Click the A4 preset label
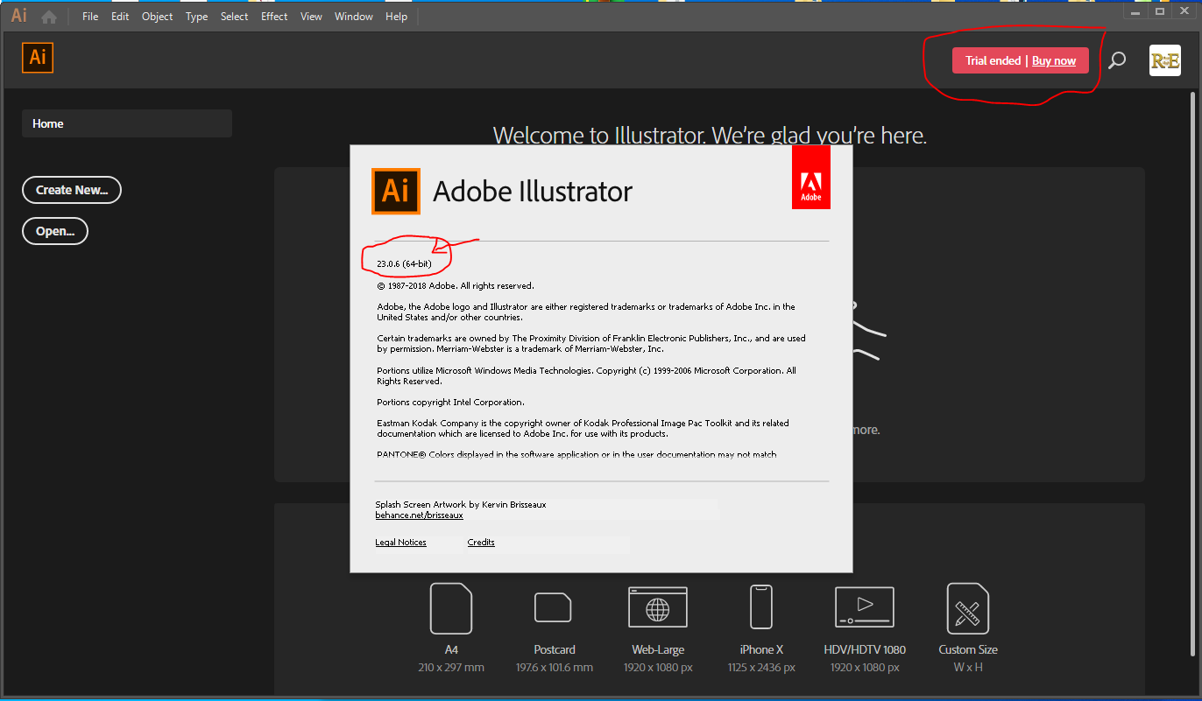This screenshot has width=1202, height=701. tap(451, 649)
